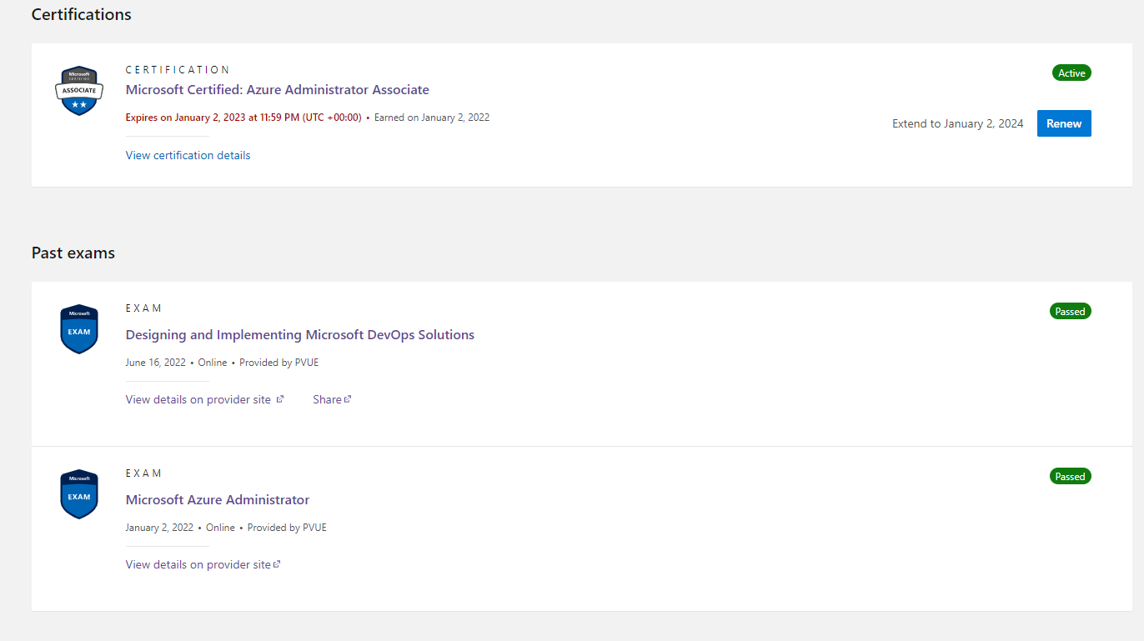This screenshot has width=1144, height=641.
Task: Click 'Earned on January 2, 2022' text
Action: coord(432,118)
